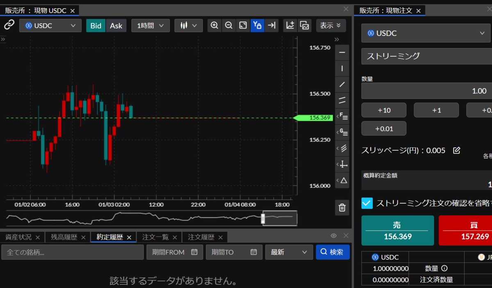
Task: Click the navigator left range handle
Action: [x=263, y=219]
